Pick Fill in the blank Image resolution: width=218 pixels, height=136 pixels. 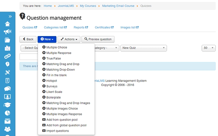coord(56,75)
